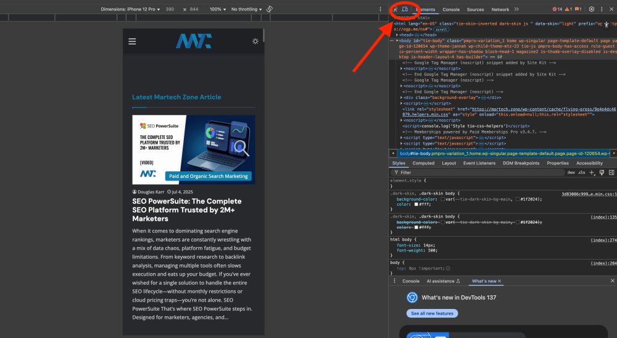Open the site hamburger menu
Image resolution: width=617 pixels, height=338 pixels.
click(132, 41)
